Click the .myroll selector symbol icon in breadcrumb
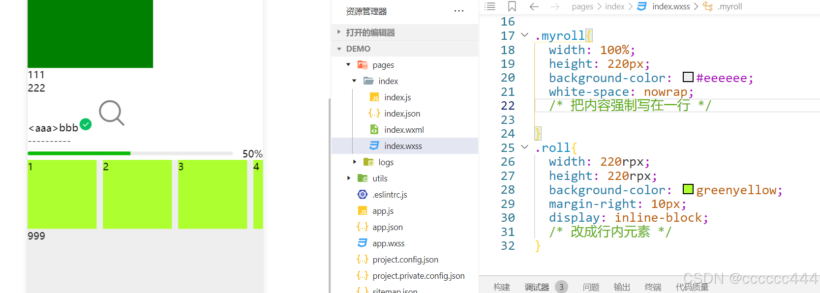The image size is (820, 293). [708, 6]
